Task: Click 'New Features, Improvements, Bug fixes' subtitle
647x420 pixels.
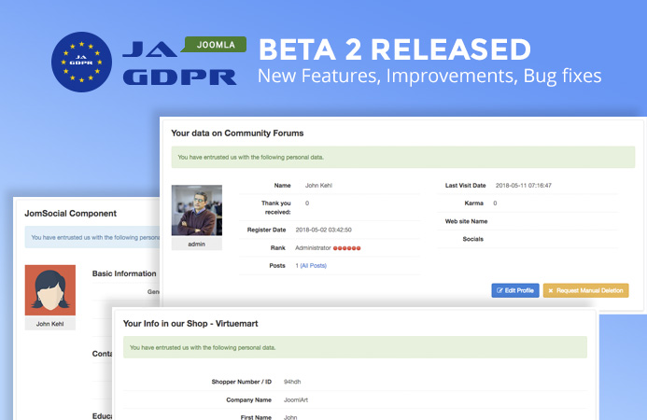Action: coord(429,76)
